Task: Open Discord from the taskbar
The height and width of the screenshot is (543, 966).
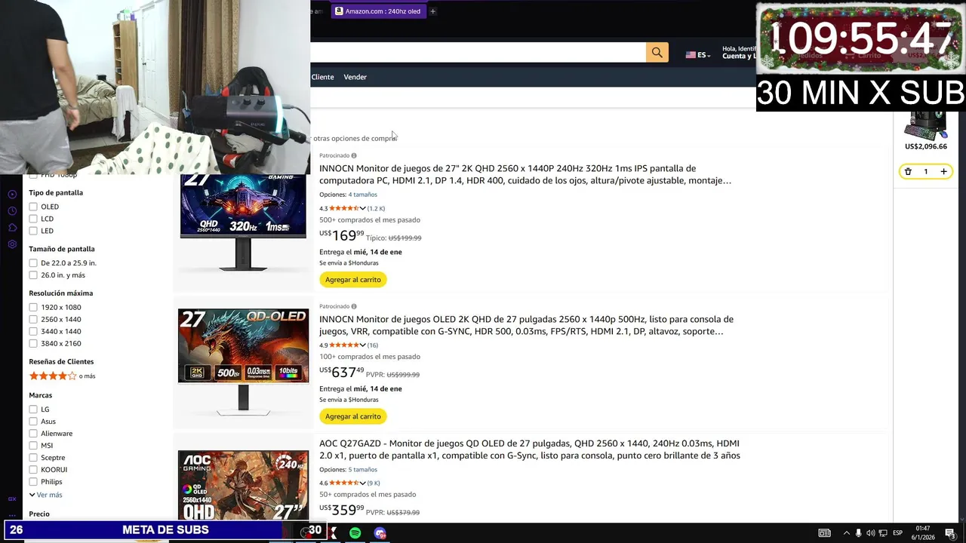Action: click(380, 533)
